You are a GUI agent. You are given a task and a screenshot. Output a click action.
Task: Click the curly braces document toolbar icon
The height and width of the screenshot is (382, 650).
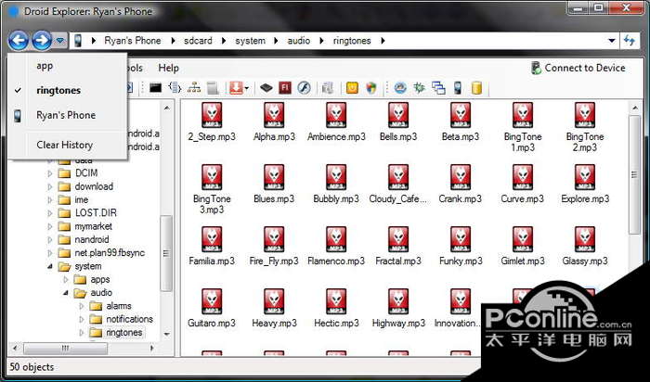[x=175, y=88]
